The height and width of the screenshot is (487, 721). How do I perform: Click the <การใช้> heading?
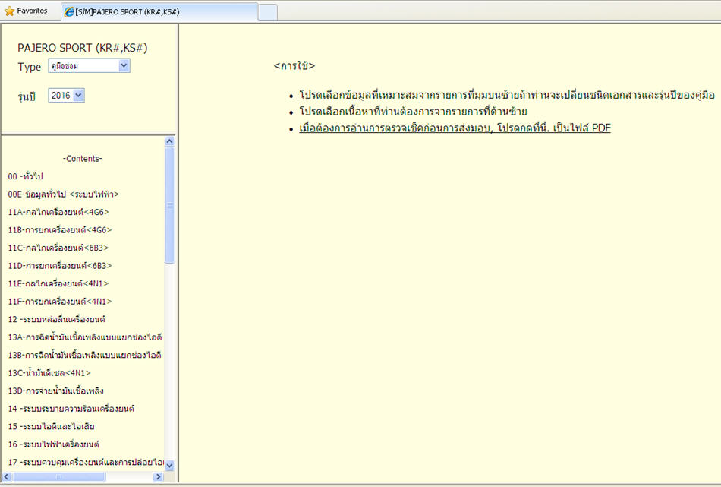tap(294, 66)
